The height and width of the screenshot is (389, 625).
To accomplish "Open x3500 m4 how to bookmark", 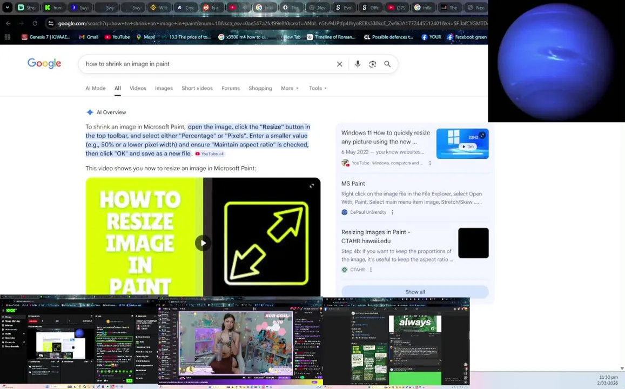I will coord(243,37).
